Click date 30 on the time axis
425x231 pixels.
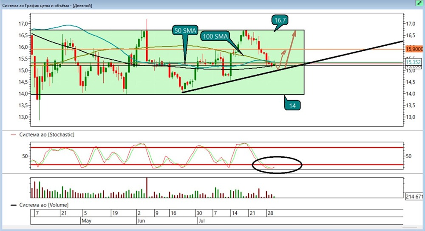click(x=199, y=213)
